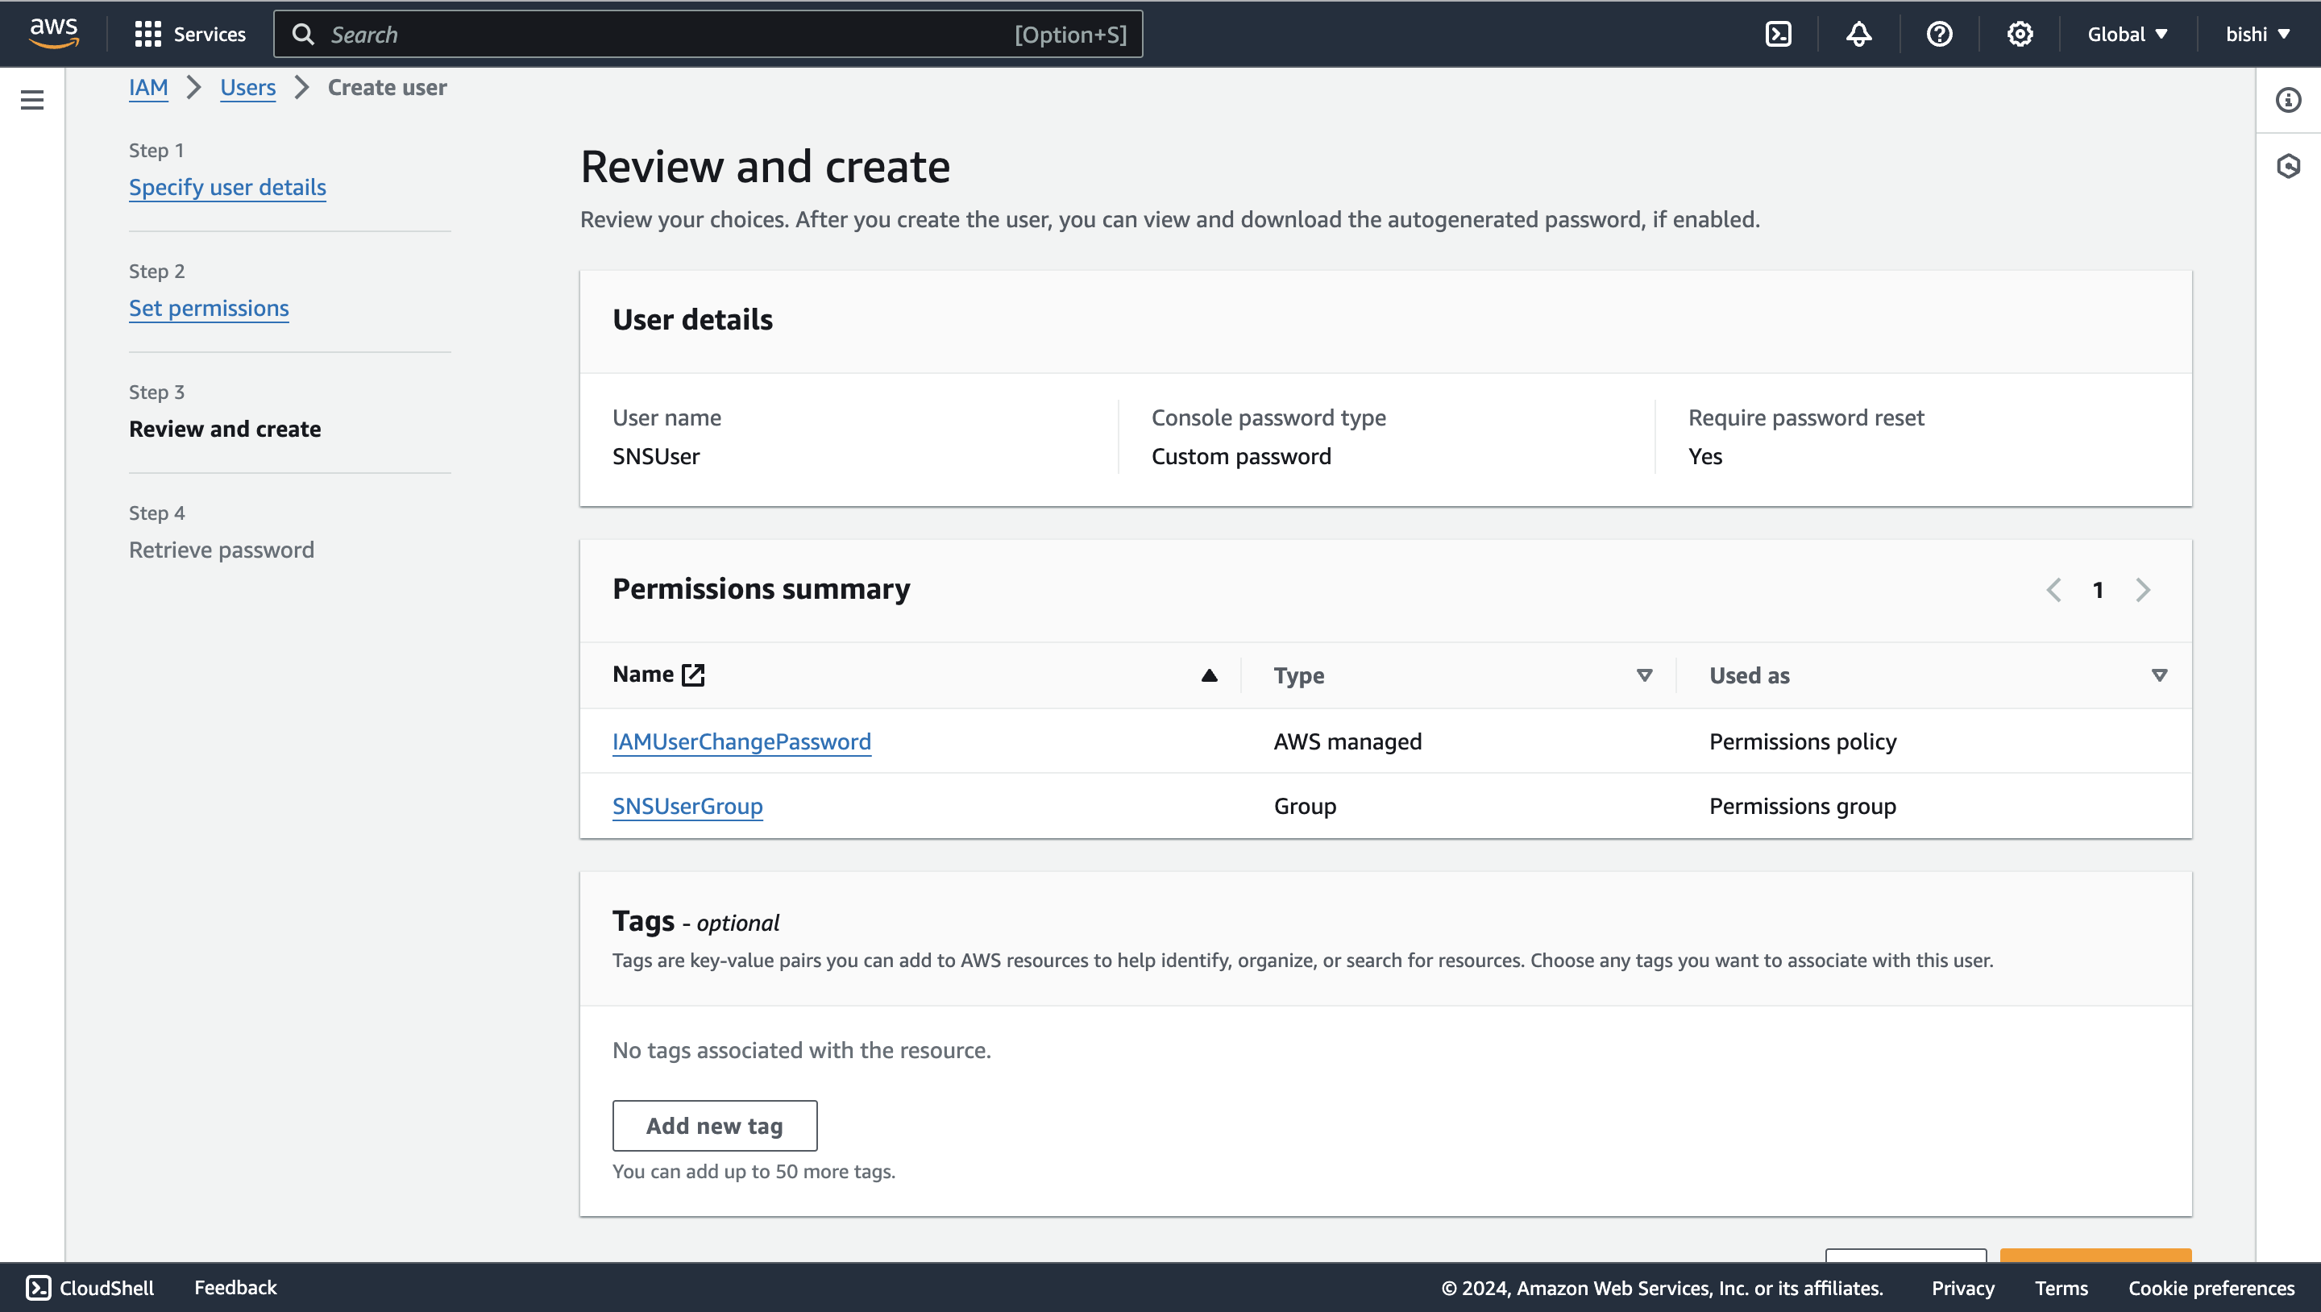Open CloudShell from top navigation bar icon

click(x=1778, y=34)
